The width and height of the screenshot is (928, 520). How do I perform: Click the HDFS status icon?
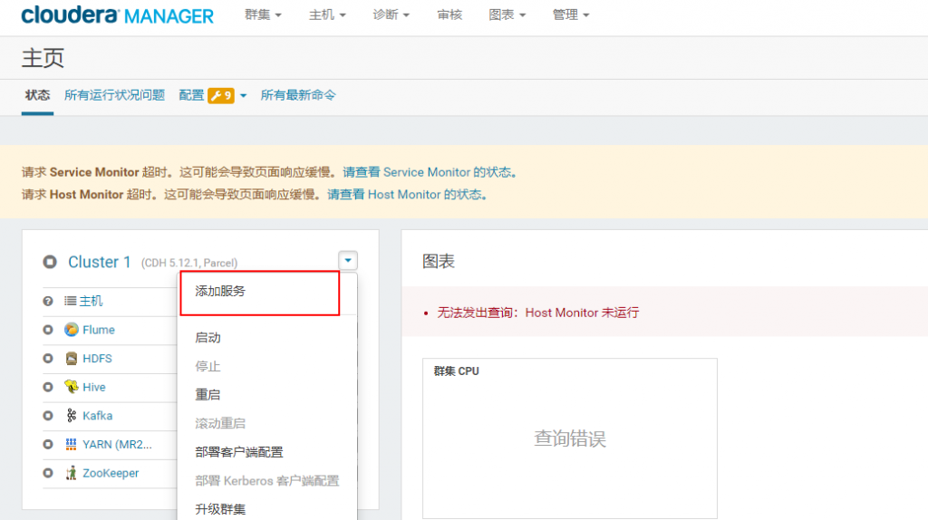coord(48,359)
